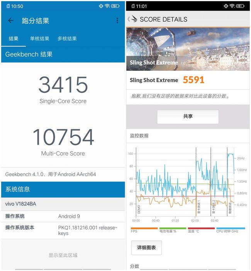Open the three-dot overflow menu in Geekbench

point(117,21)
